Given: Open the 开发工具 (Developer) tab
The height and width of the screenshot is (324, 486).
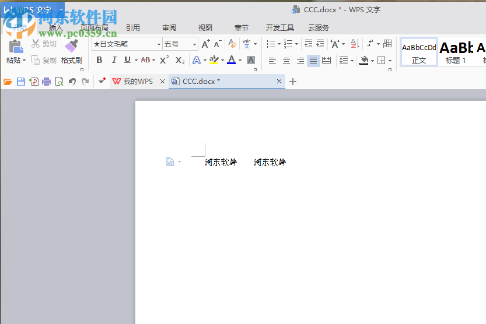Looking at the screenshot, I should coord(280,28).
